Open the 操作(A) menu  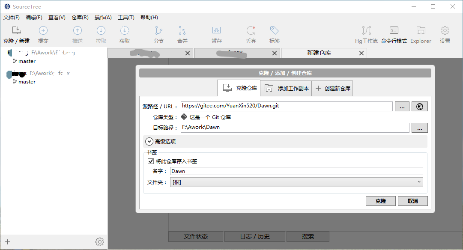point(103,18)
